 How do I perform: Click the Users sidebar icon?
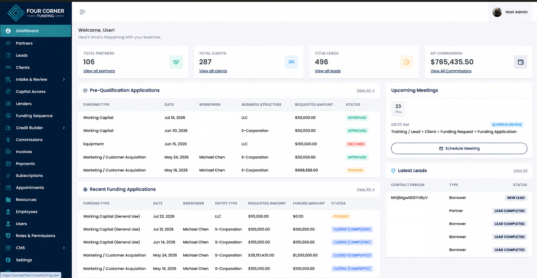[x=8, y=224]
